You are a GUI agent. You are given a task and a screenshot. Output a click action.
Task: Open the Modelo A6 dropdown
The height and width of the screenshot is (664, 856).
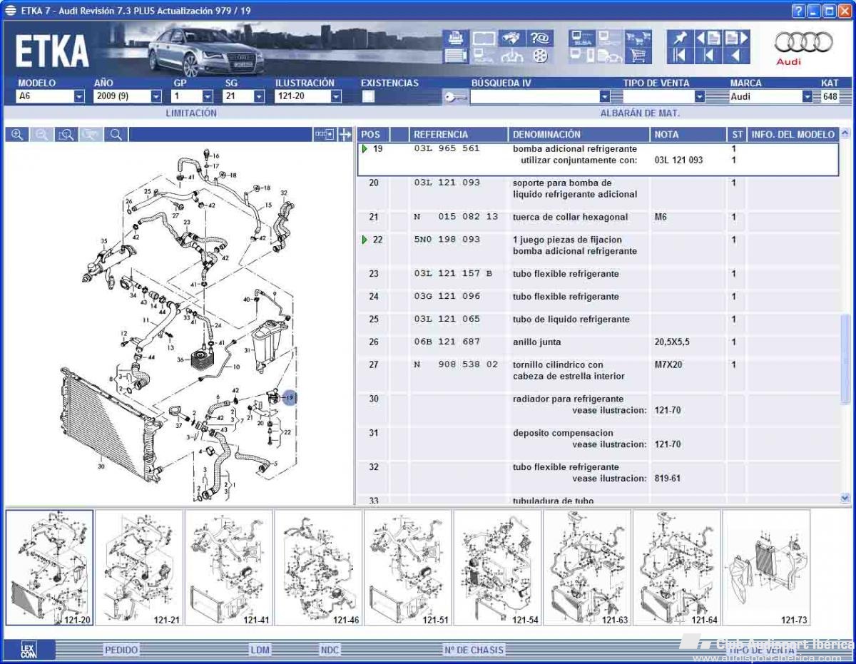click(x=78, y=97)
